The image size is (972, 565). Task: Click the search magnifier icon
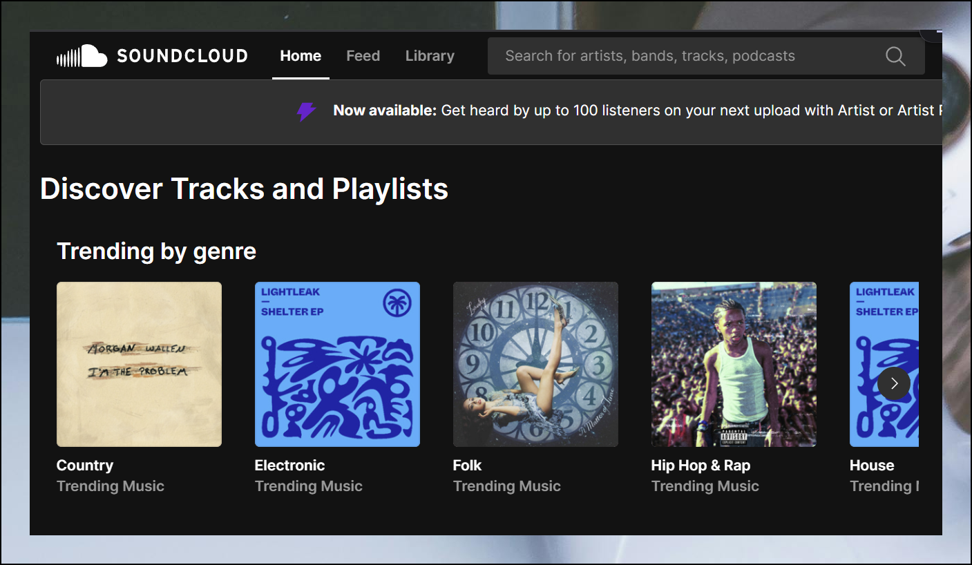tap(895, 56)
